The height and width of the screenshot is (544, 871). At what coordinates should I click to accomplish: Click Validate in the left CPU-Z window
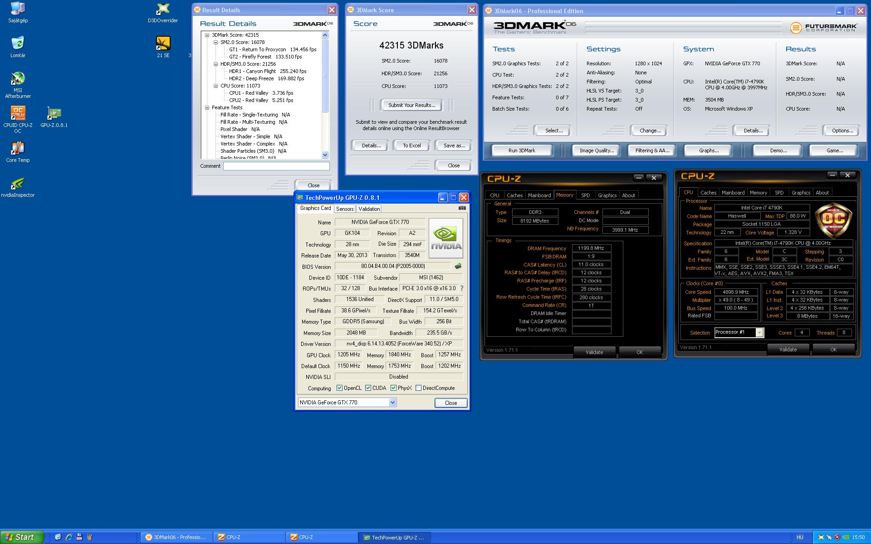(594, 352)
